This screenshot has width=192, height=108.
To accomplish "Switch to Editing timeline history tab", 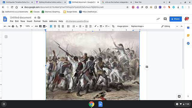I will (51, 2).
